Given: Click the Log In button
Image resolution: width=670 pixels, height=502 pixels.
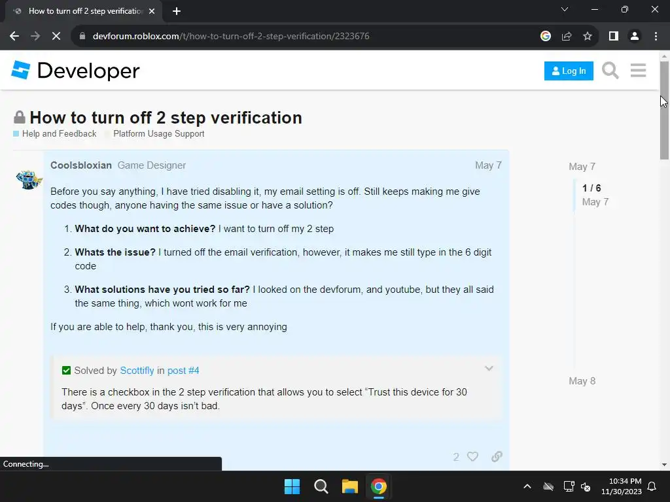Looking at the screenshot, I should (569, 71).
